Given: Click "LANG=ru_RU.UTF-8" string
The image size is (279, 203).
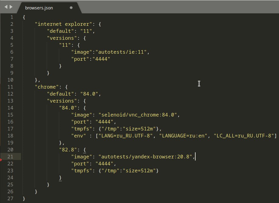Looking at the screenshot, I should pos(126,136).
